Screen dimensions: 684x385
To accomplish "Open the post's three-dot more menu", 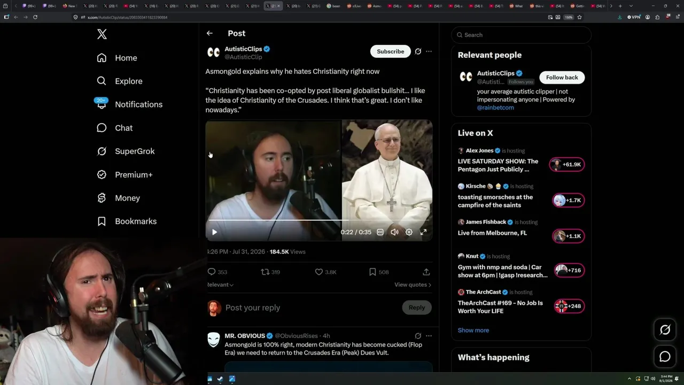I will (429, 51).
